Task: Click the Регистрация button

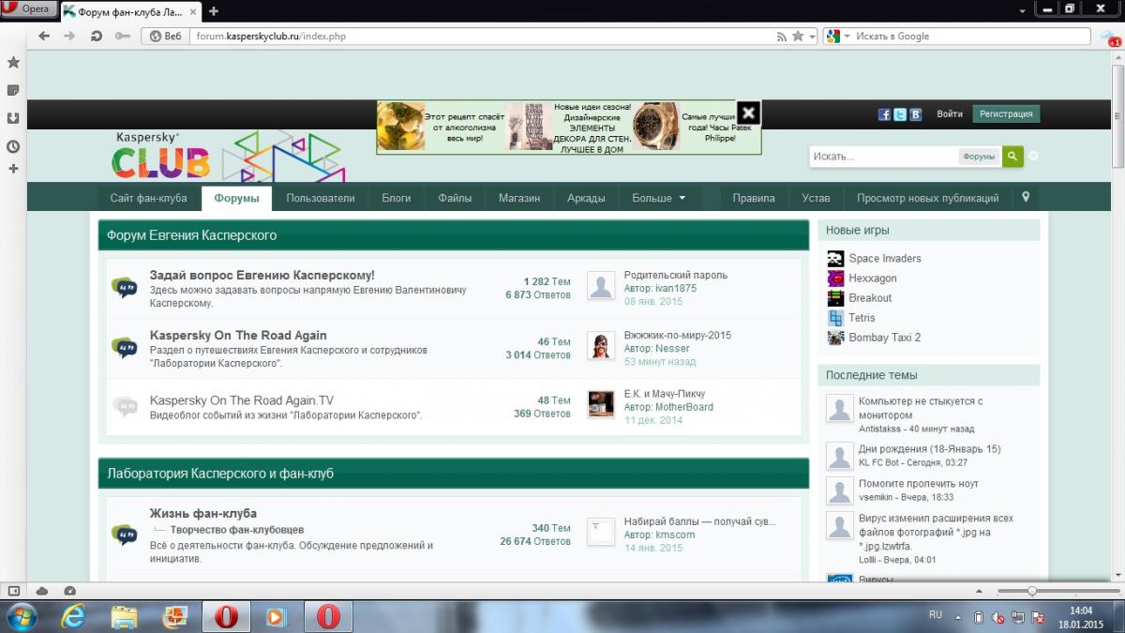Action: pos(1006,113)
